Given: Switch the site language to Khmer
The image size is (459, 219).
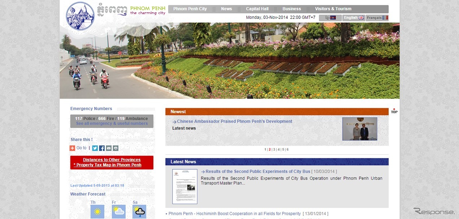Looking at the screenshot, I should pos(330,18).
